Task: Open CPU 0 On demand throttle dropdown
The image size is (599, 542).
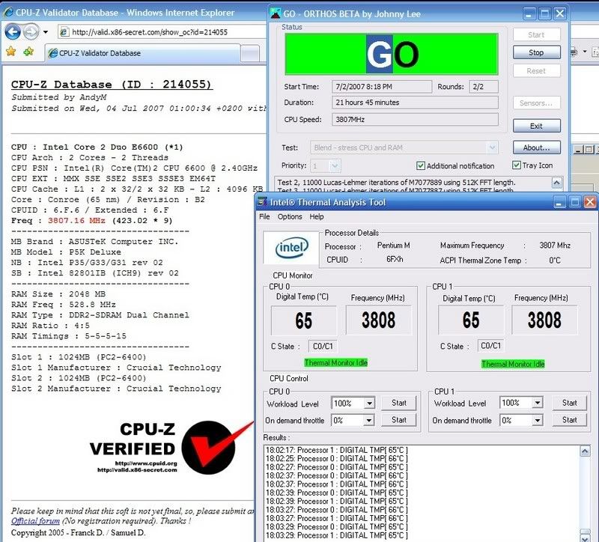Action: coord(368,421)
